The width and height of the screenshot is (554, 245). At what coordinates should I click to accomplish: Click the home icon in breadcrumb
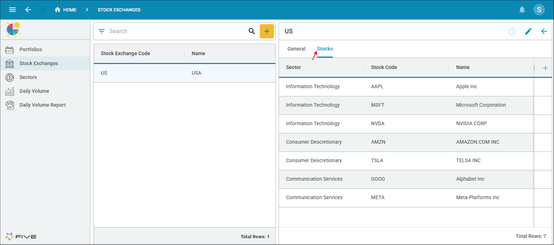click(x=58, y=10)
